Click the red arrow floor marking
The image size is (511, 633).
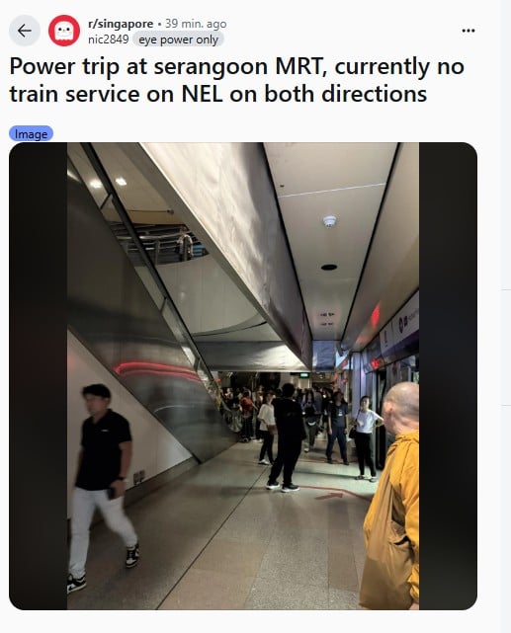pos(328,496)
